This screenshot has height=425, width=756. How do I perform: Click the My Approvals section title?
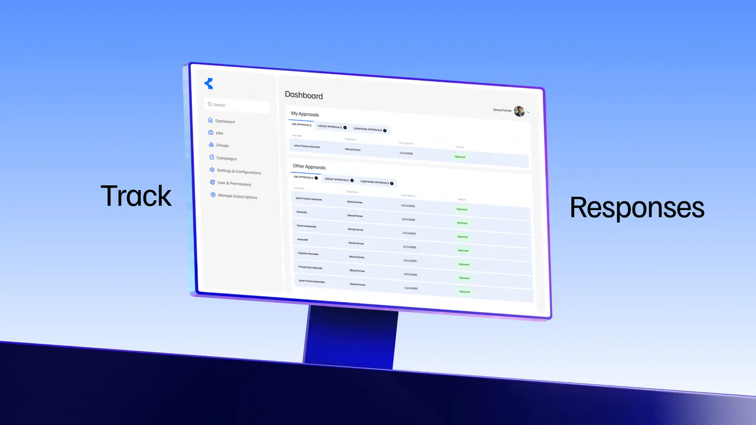pyautogui.click(x=305, y=114)
